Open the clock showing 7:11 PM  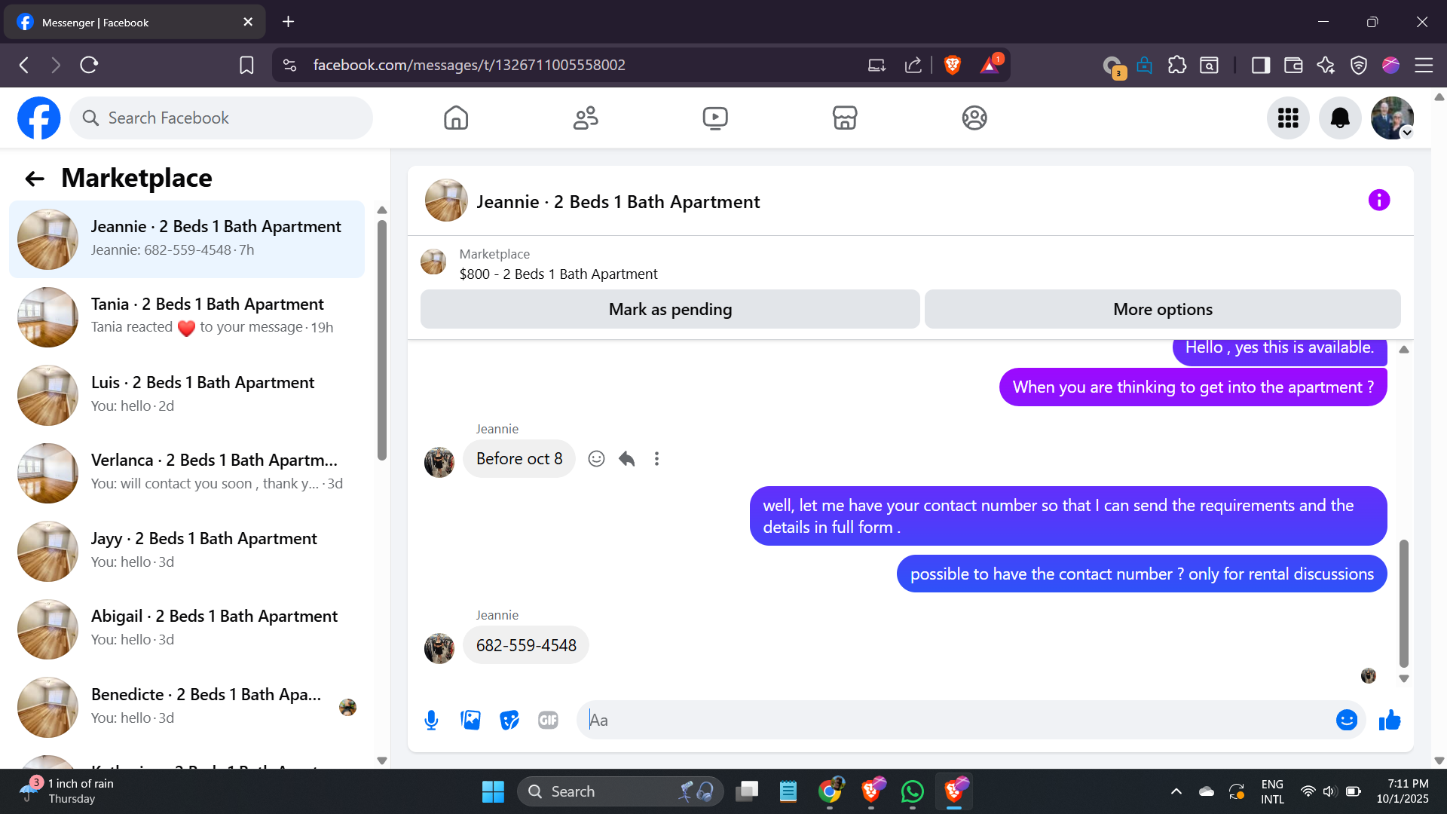pyautogui.click(x=1403, y=791)
